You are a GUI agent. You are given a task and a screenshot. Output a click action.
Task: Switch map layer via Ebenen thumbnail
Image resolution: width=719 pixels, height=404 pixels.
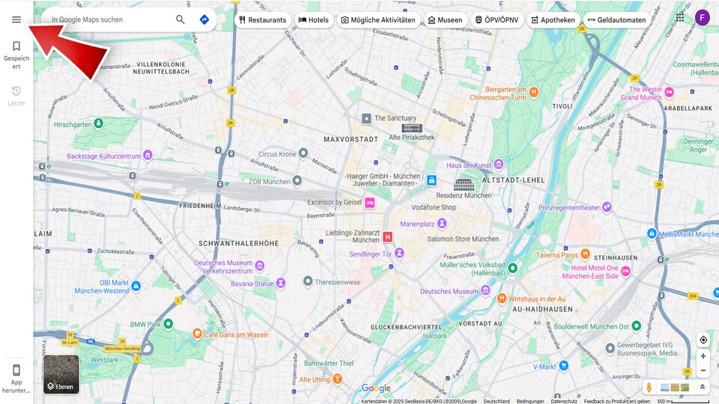coord(61,374)
